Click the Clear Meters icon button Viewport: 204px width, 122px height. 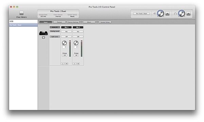(21, 13)
